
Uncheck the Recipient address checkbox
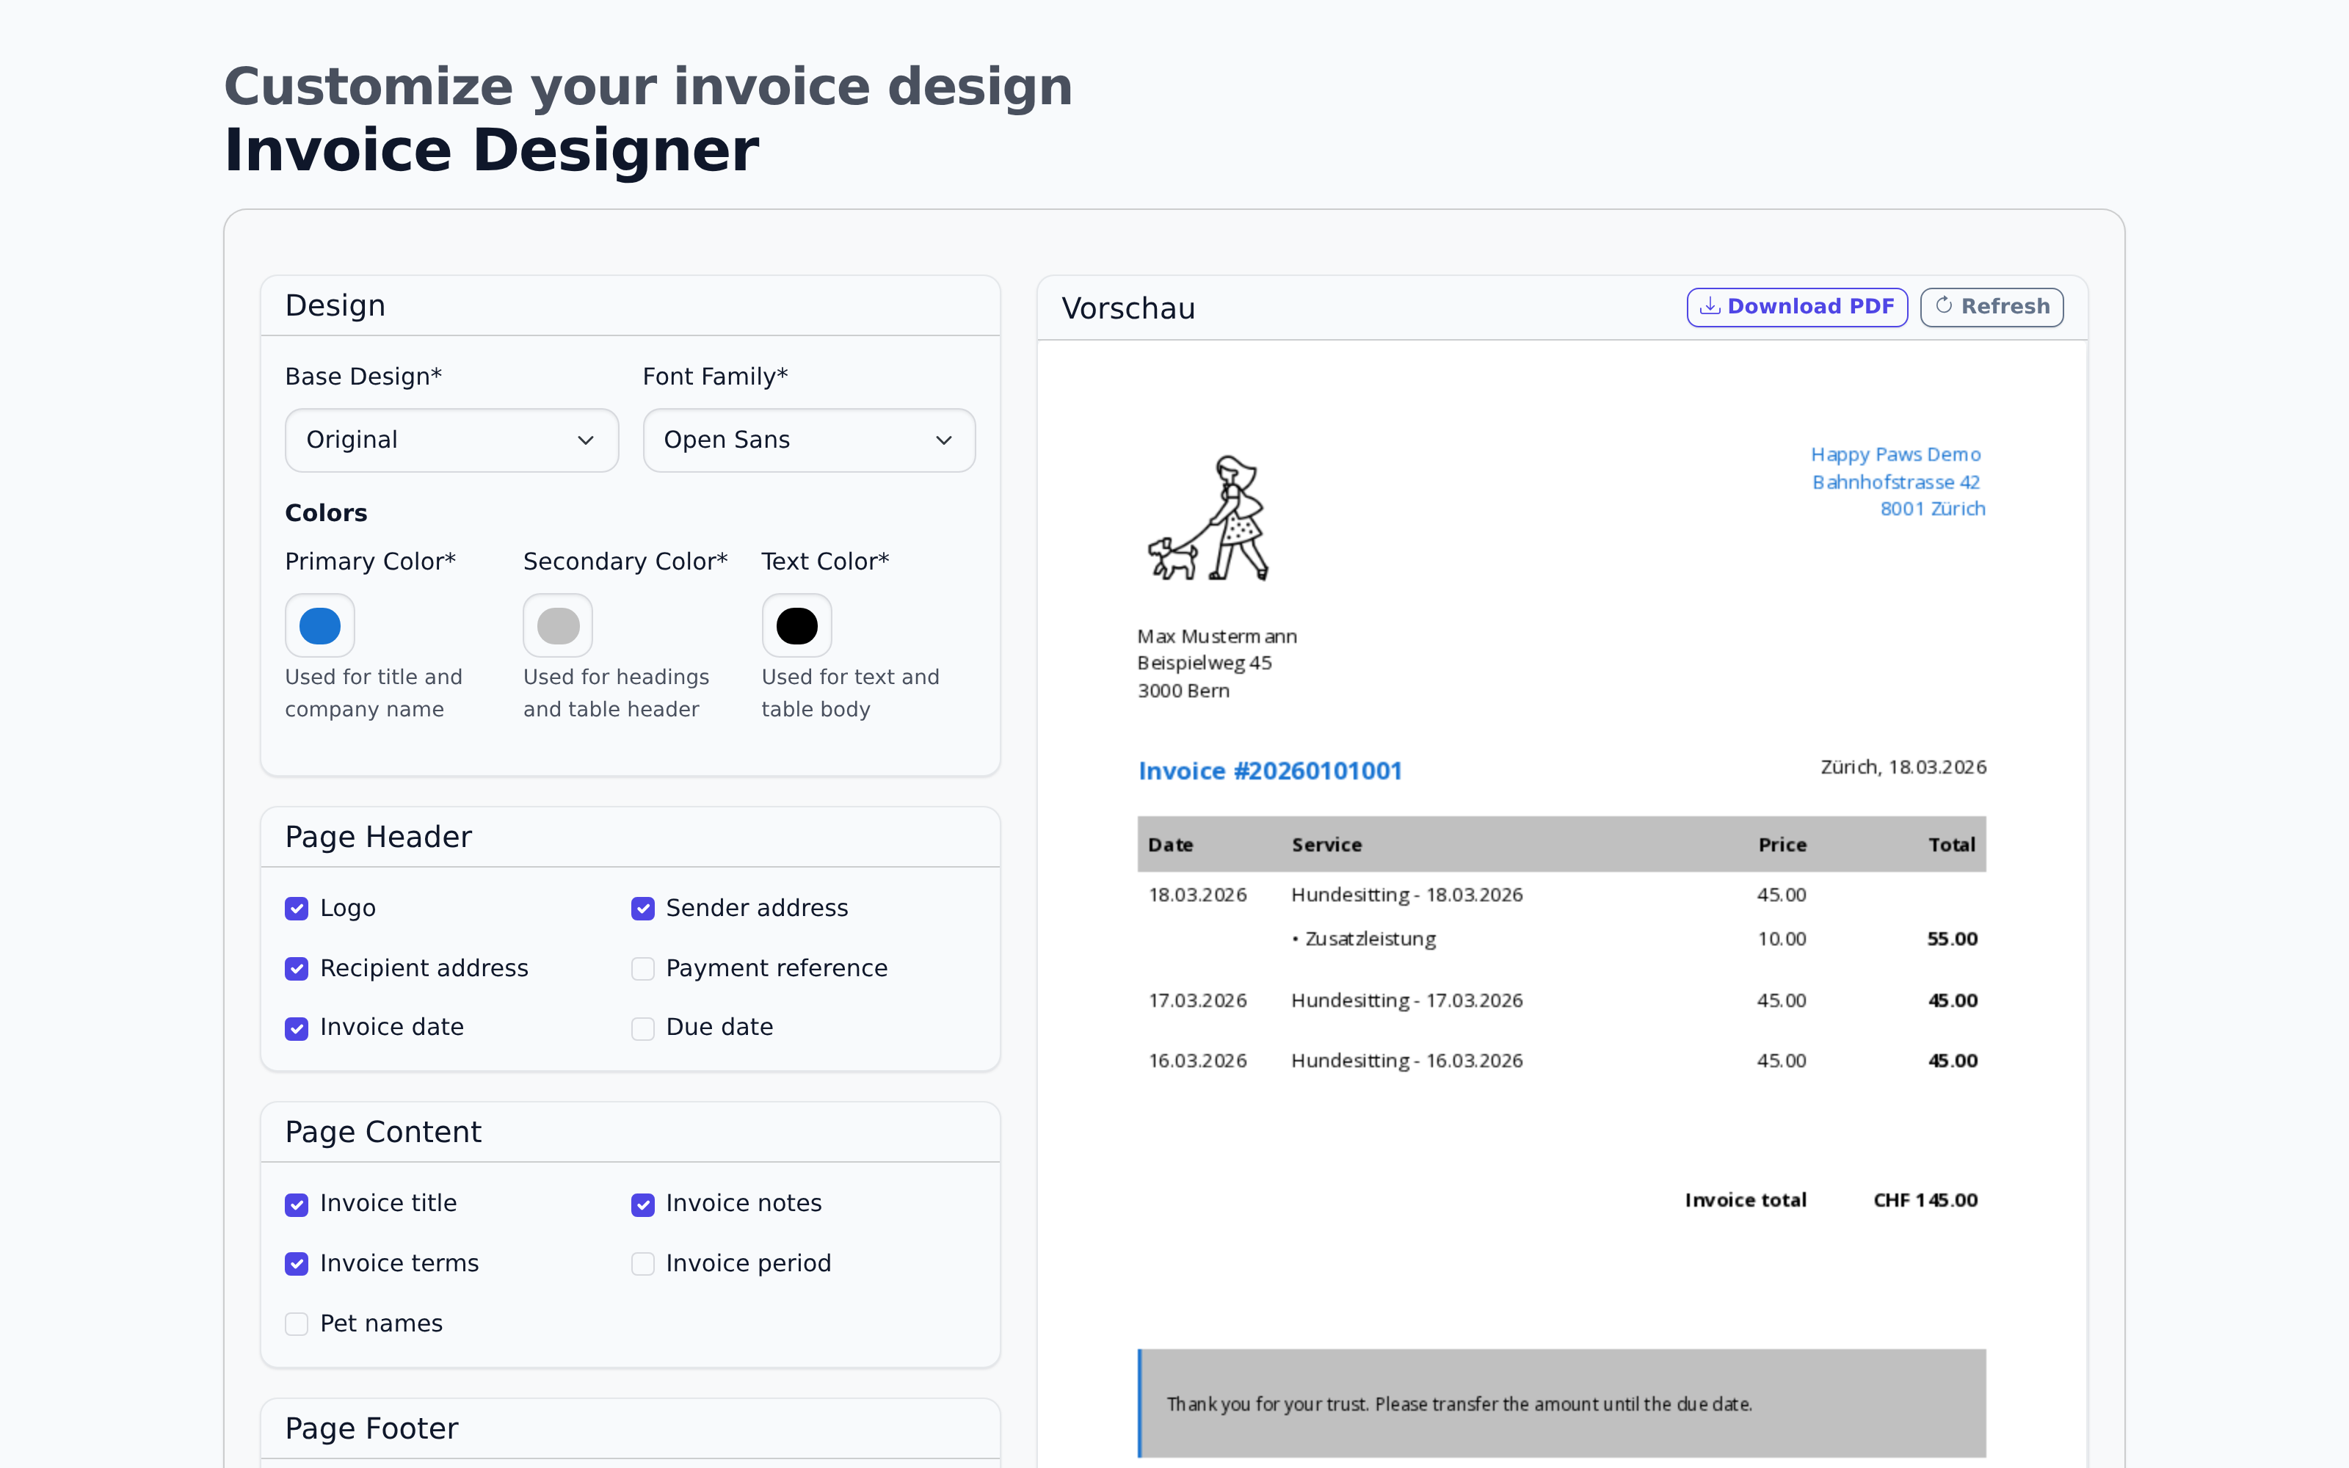pos(296,969)
